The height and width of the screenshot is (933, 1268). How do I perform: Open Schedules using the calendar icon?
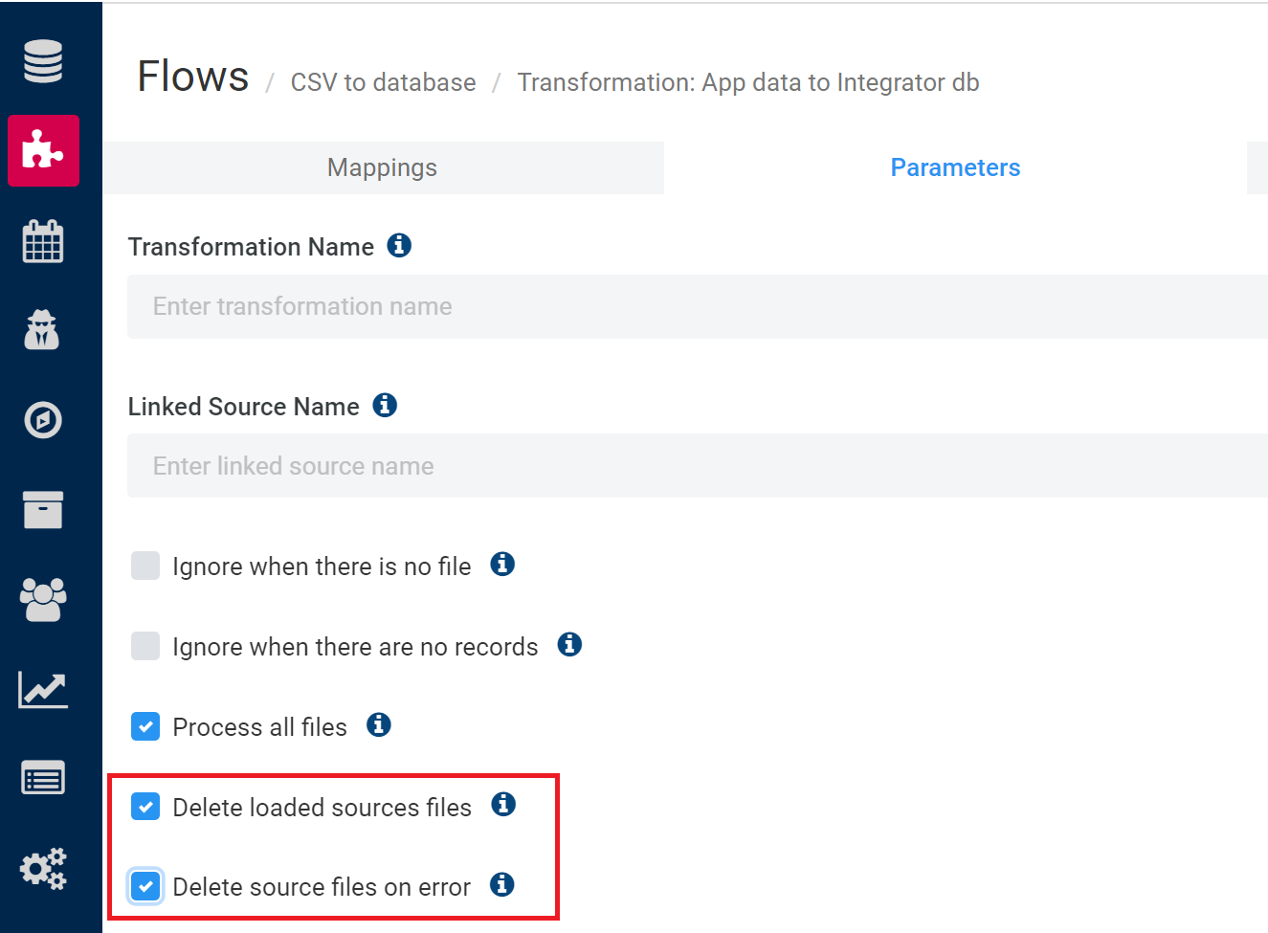coord(43,241)
